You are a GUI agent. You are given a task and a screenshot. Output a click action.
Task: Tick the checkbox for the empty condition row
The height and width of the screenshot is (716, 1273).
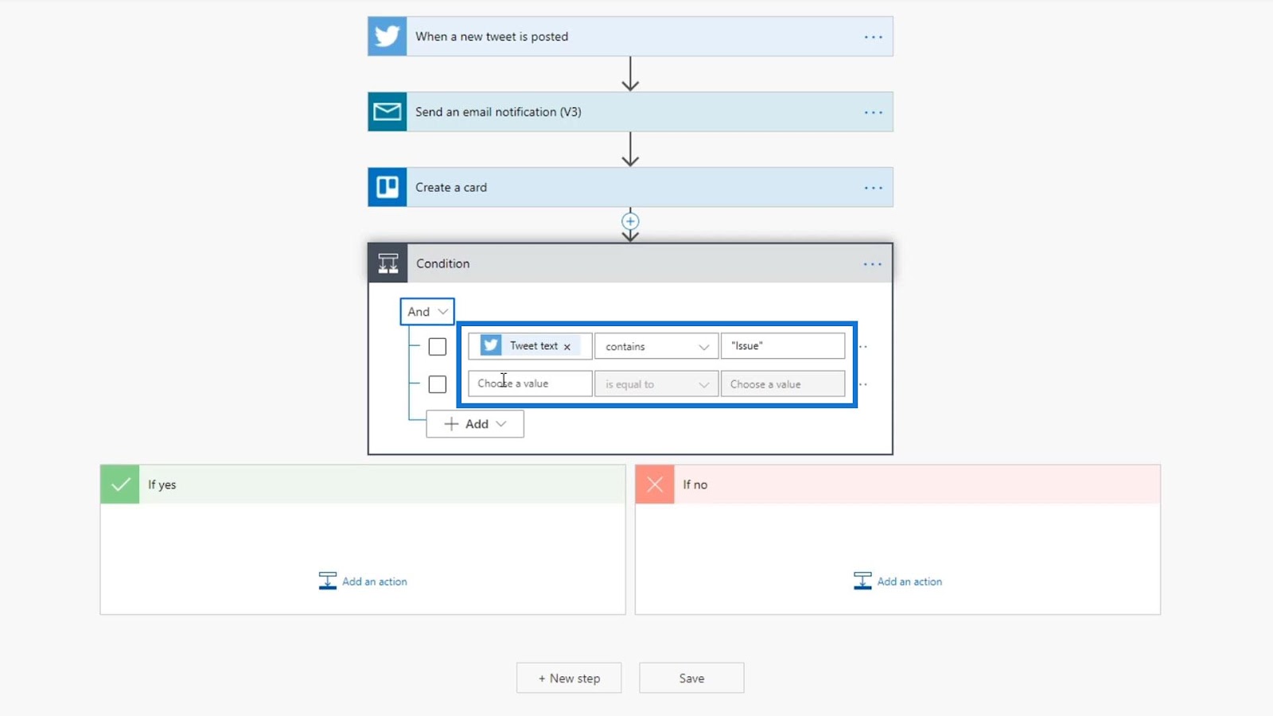438,384
